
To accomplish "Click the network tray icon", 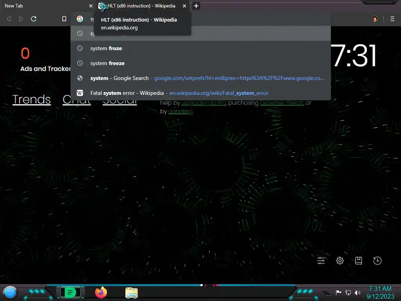I will [x=348, y=292].
